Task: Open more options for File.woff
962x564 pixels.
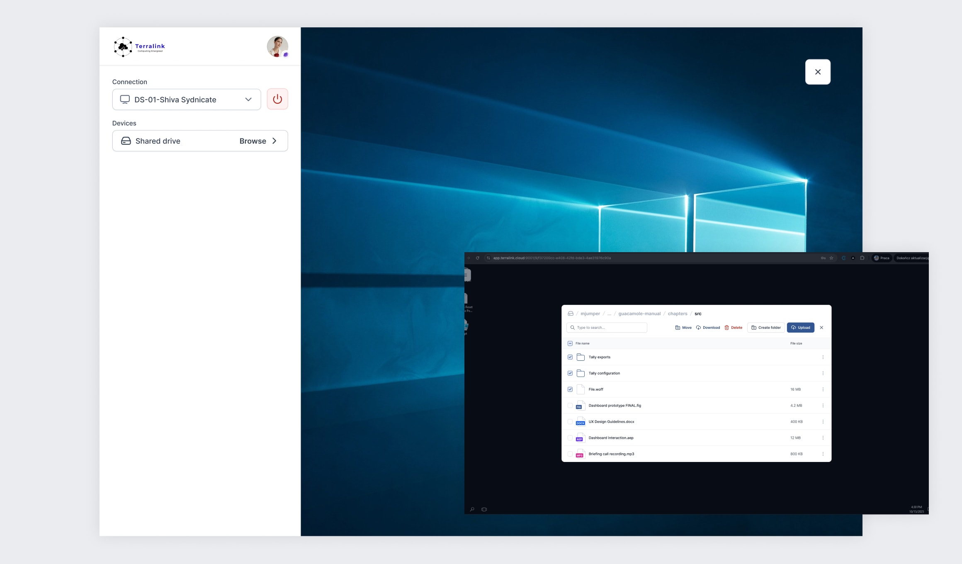Action: coord(823,389)
